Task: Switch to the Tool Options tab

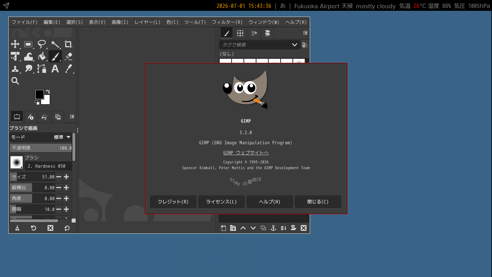Action: pyautogui.click(x=17, y=116)
